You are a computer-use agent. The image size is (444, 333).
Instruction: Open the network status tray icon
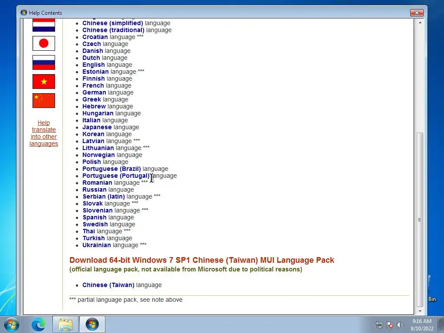tap(379, 325)
